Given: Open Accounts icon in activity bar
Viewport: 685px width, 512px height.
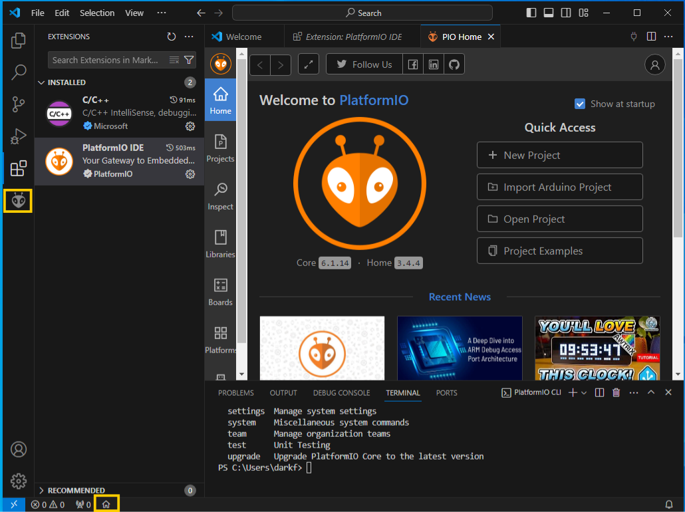Looking at the screenshot, I should click(x=19, y=449).
